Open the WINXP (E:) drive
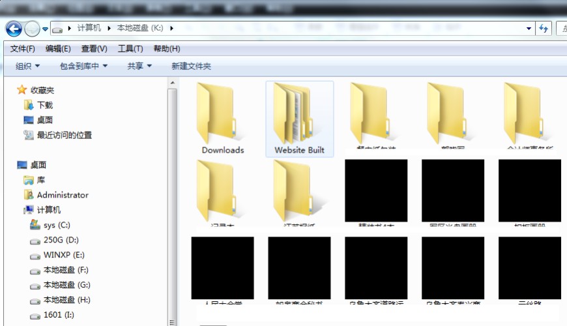Viewport: 567px width, 326px height. click(57, 255)
